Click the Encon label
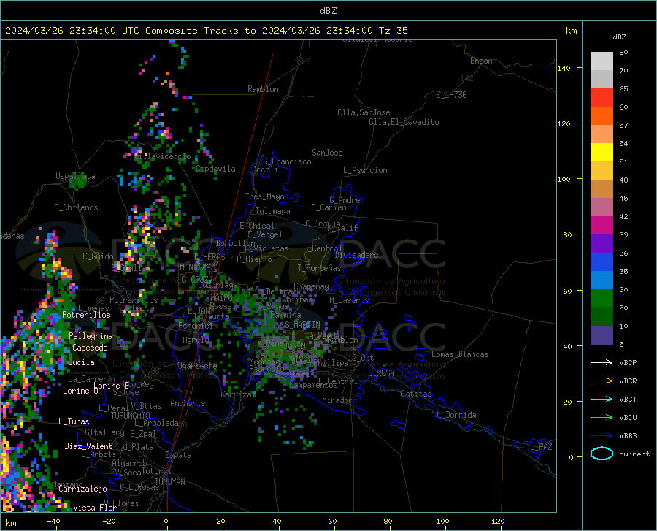Image resolution: width=657 pixels, height=531 pixels. point(481,61)
